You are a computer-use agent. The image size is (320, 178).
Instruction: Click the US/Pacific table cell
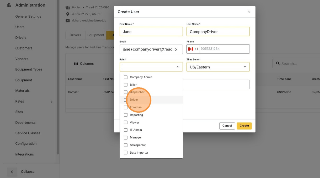click(x=284, y=92)
